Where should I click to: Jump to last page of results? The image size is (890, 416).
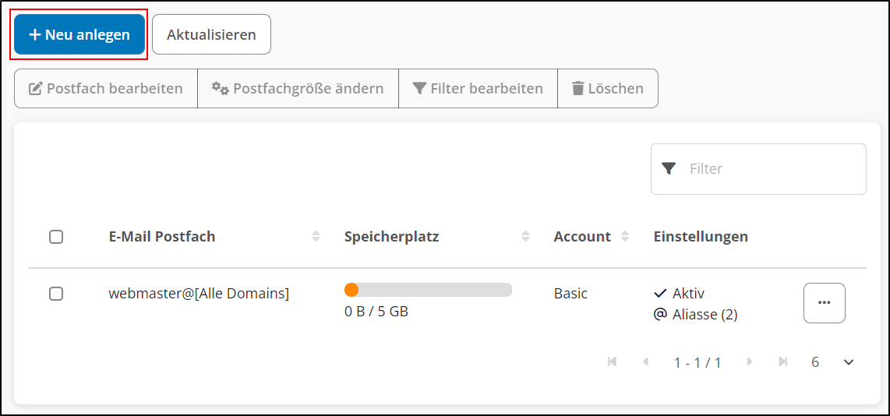pyautogui.click(x=782, y=362)
